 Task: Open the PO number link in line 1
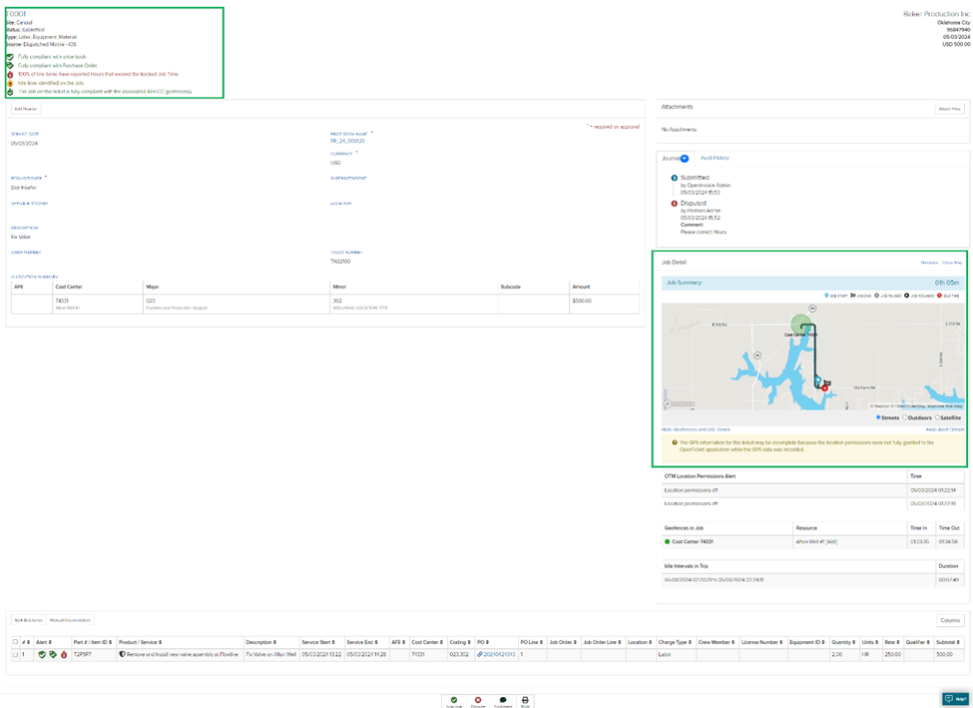coord(498,655)
